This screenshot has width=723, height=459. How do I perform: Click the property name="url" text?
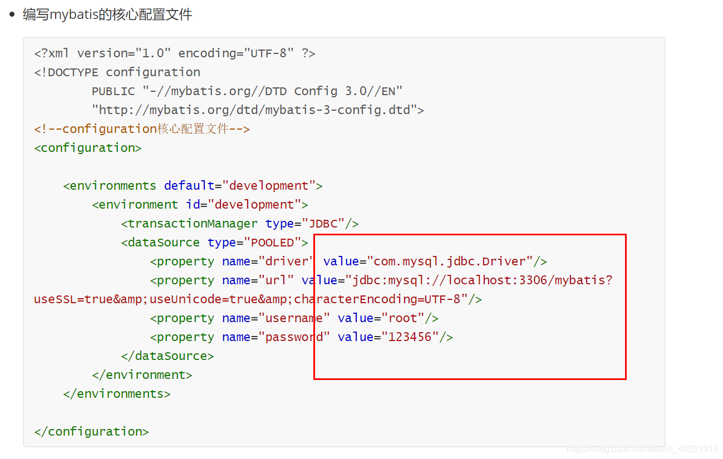pyautogui.click(x=222, y=280)
